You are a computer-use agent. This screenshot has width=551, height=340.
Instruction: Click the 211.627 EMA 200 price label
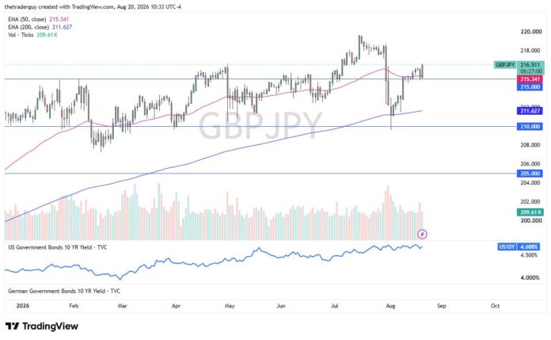click(530, 111)
